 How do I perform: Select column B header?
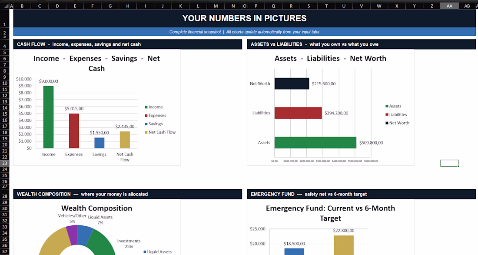pyautogui.click(x=22, y=6)
